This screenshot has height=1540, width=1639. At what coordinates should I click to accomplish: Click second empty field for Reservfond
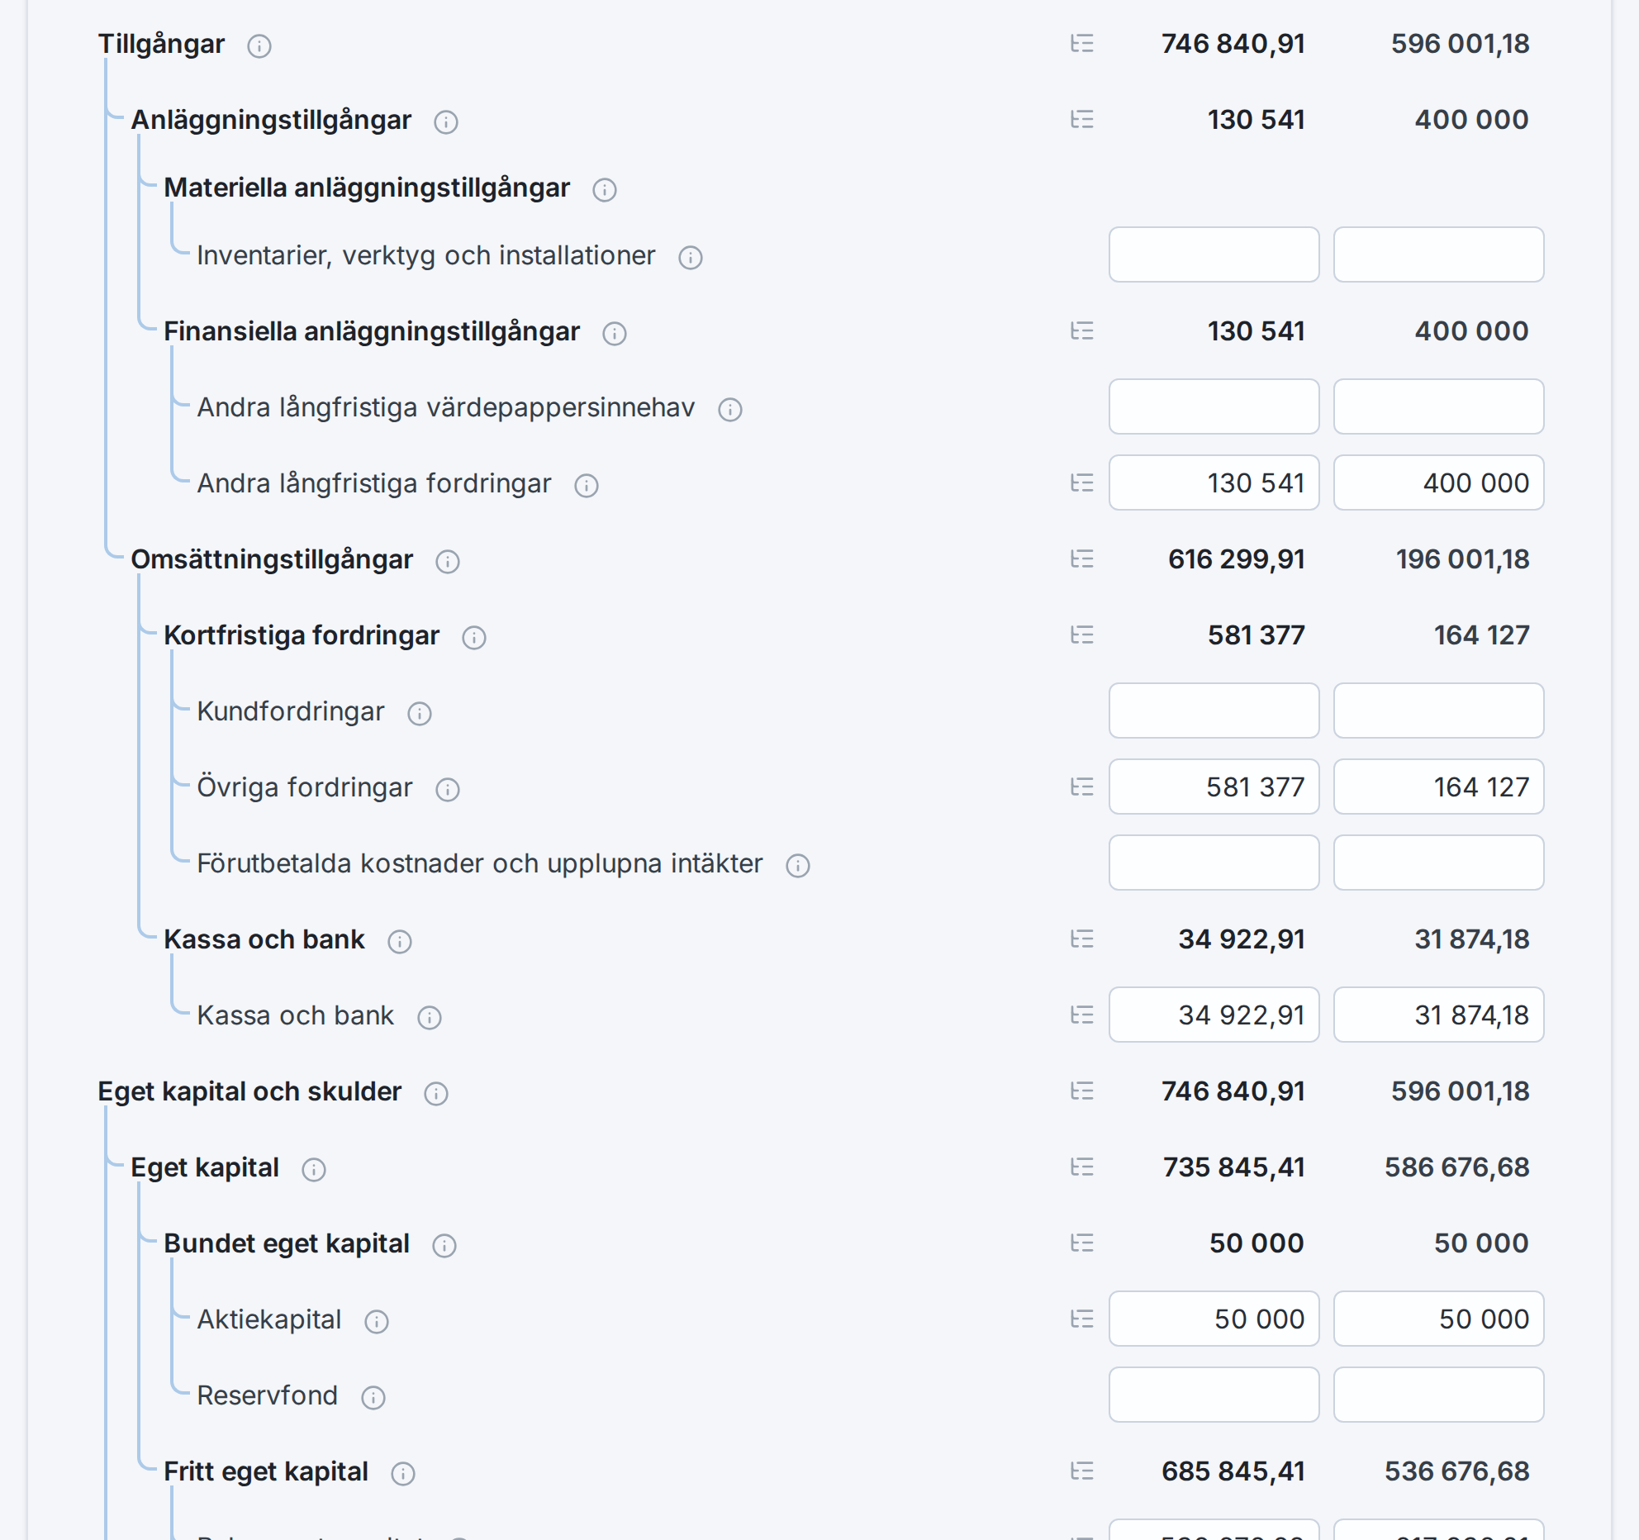pos(1438,1395)
